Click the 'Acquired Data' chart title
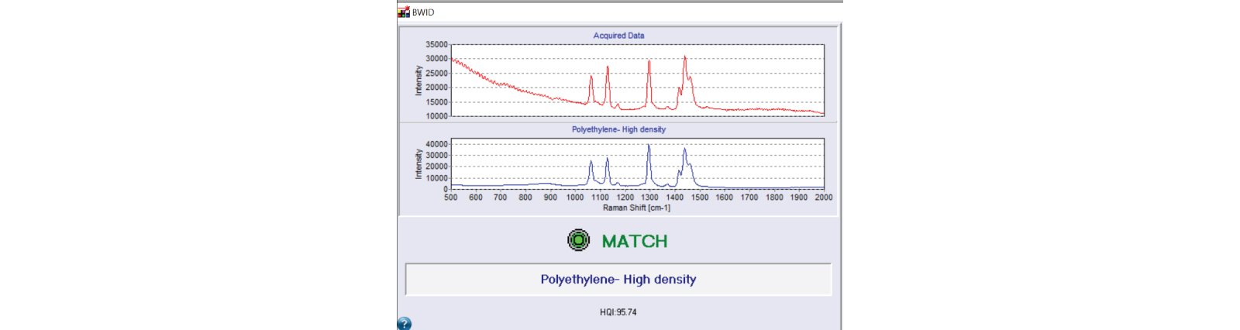Viewport: 1240px width, 330px height. [618, 36]
